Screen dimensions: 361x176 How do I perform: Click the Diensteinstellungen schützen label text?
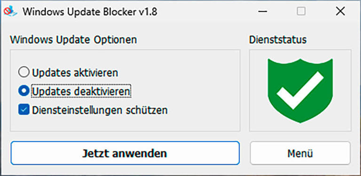pyautogui.click(x=100, y=110)
